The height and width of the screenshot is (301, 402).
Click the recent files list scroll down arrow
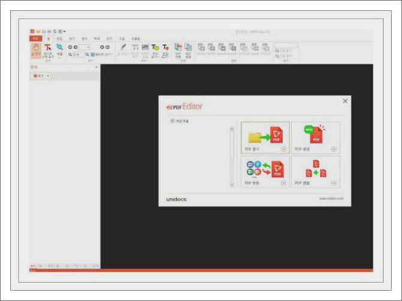(x=232, y=185)
